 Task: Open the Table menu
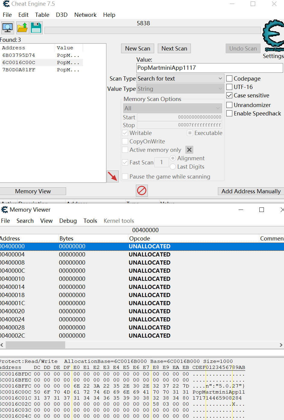tap(42, 15)
